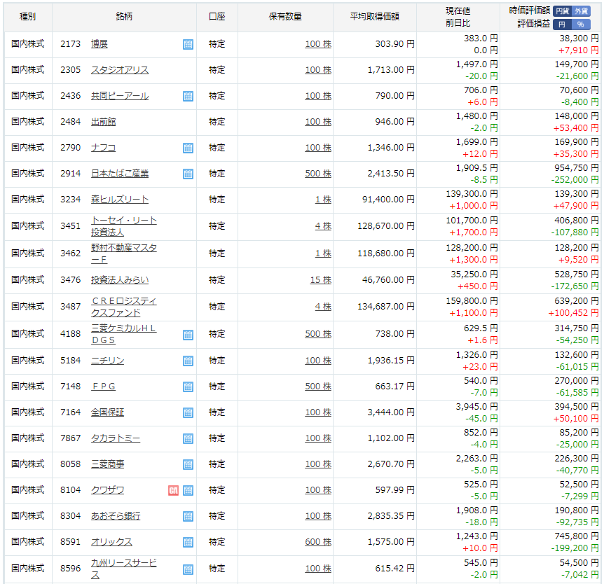Image resolution: width=604 pixels, height=584 pixels.
Task: Open the クワザワ stock link
Action: [x=107, y=490]
